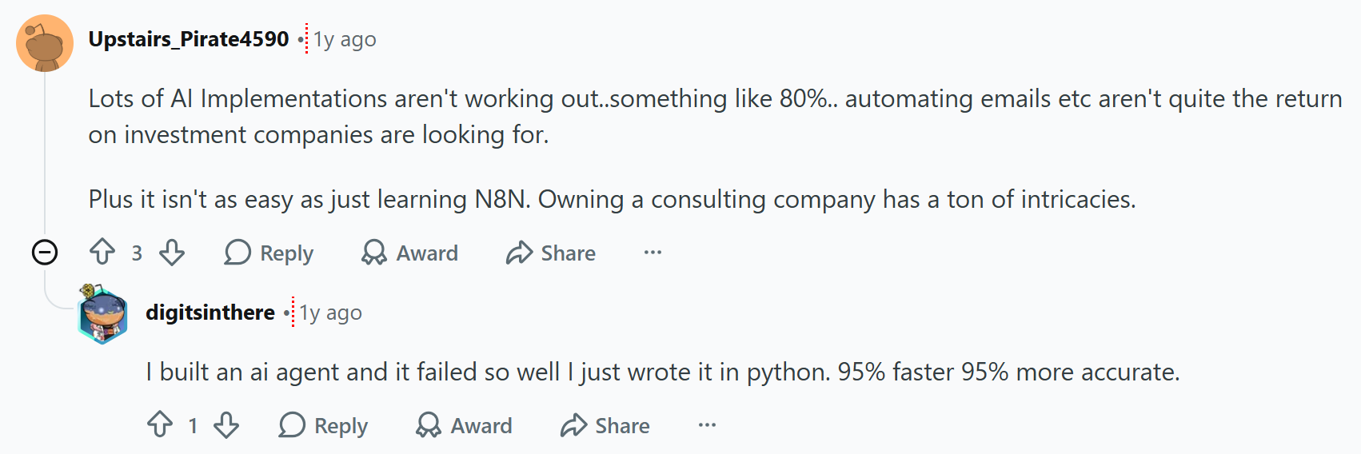Screen dimensions: 1361x454
Task: Give an Award to digitsinthere's comment
Action: click(464, 425)
